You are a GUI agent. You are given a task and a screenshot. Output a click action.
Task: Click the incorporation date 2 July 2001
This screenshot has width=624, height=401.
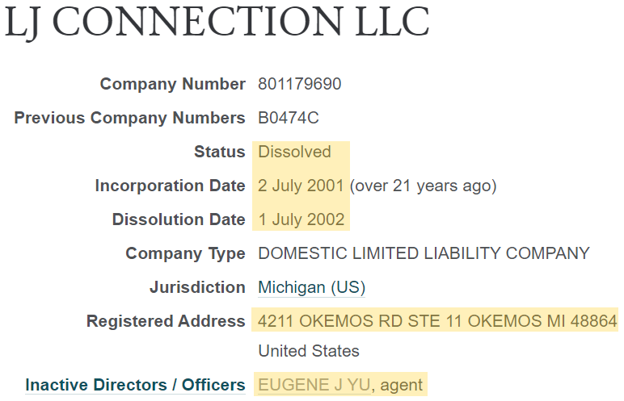coord(301,186)
